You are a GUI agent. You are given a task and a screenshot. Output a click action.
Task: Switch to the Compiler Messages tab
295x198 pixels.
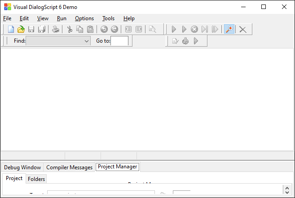(x=69, y=167)
